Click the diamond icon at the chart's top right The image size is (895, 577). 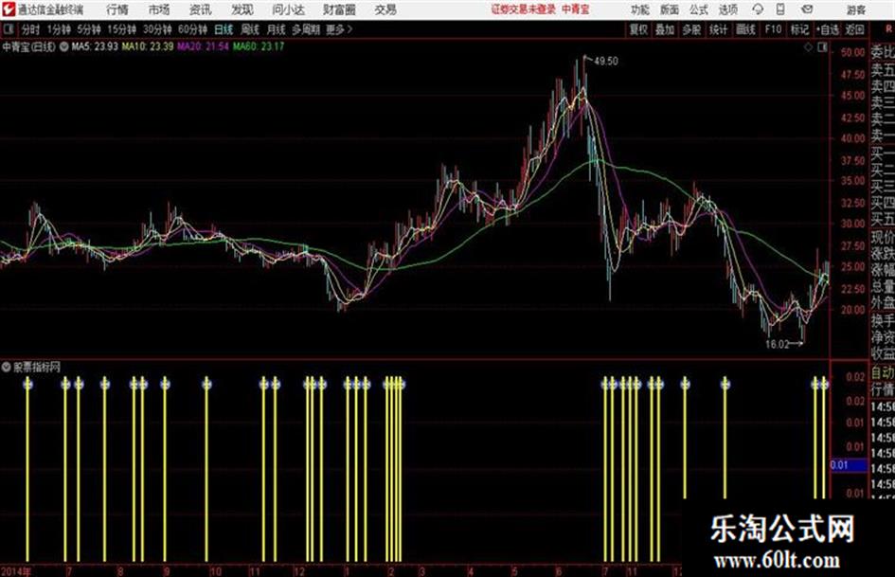808,47
